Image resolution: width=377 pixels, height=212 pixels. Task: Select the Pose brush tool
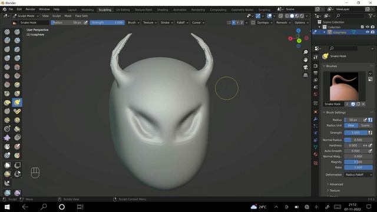pos(17,111)
